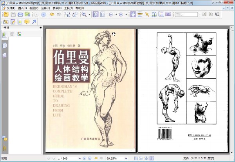The image size is (235, 162).
Task: Open the 注释(C) menu
Action: point(45,8)
